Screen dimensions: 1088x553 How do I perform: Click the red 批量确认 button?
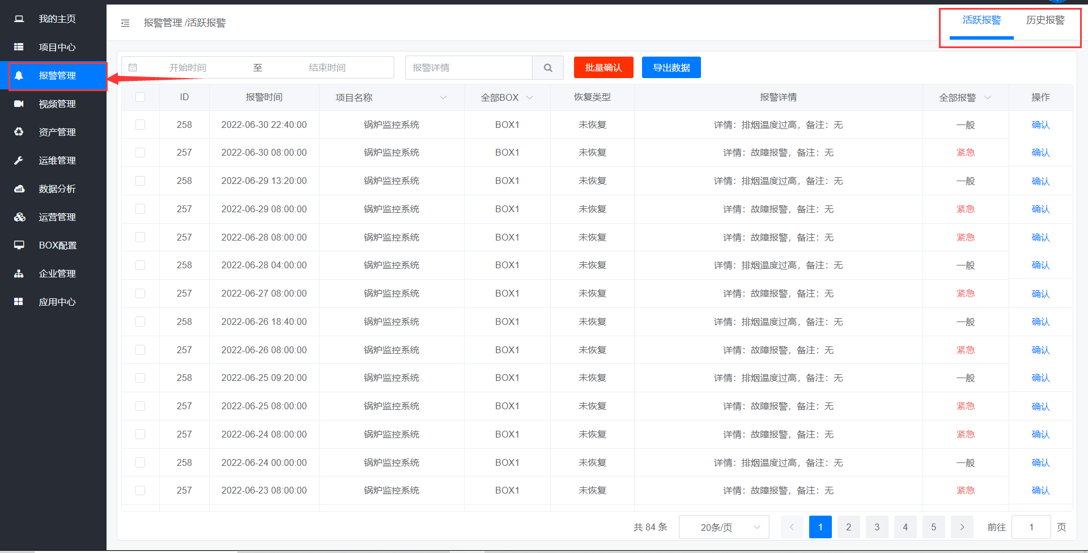pyautogui.click(x=603, y=68)
